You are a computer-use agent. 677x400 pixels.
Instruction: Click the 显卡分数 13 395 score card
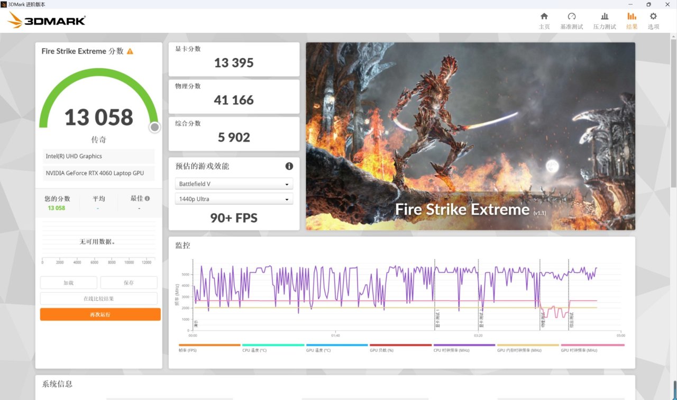point(234,59)
